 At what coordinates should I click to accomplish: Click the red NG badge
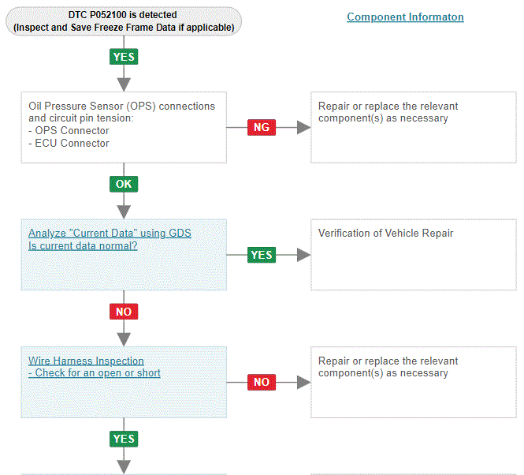(x=262, y=127)
